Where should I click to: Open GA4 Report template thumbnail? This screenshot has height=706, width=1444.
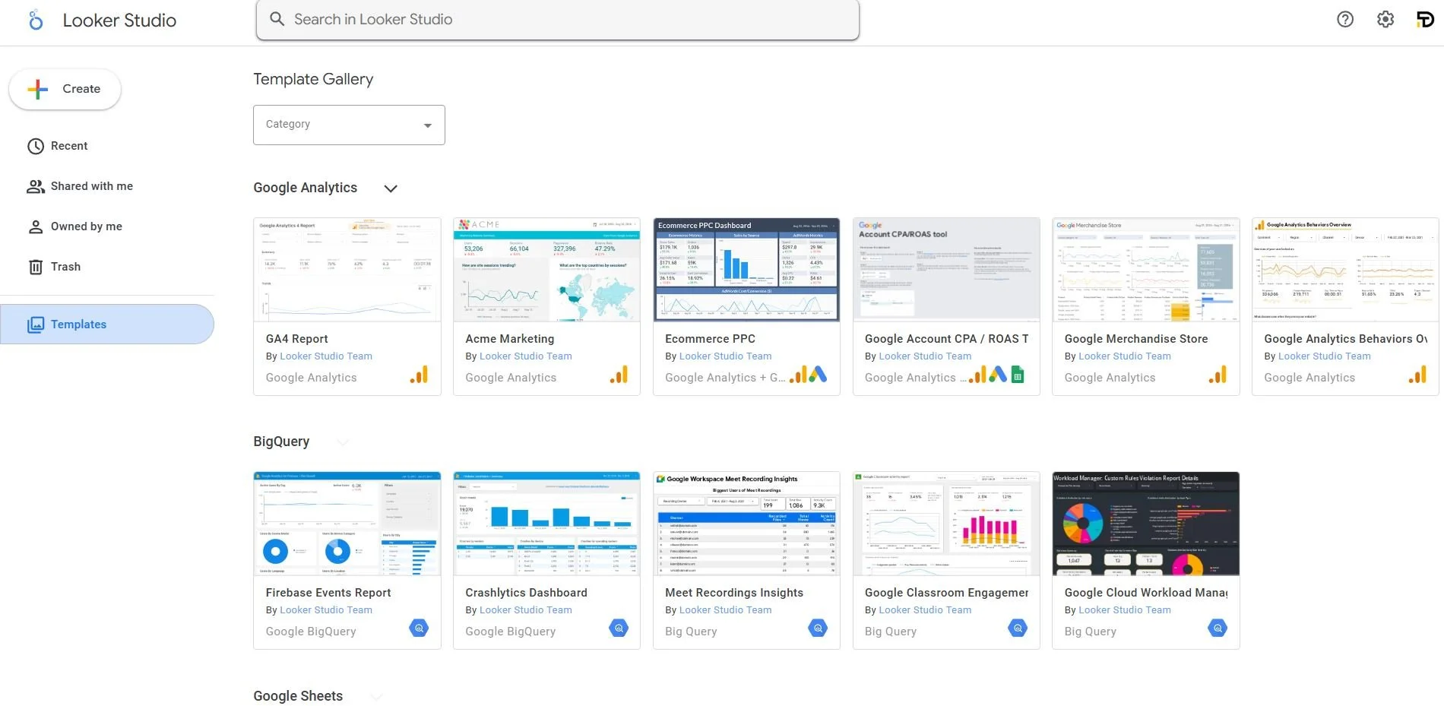click(347, 270)
